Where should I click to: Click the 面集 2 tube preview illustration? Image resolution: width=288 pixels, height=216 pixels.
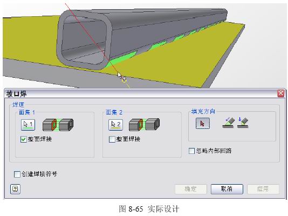point(145,125)
